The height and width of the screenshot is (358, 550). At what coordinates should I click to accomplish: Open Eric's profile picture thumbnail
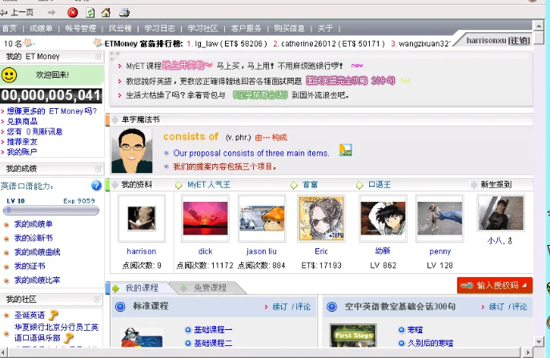[321, 219]
